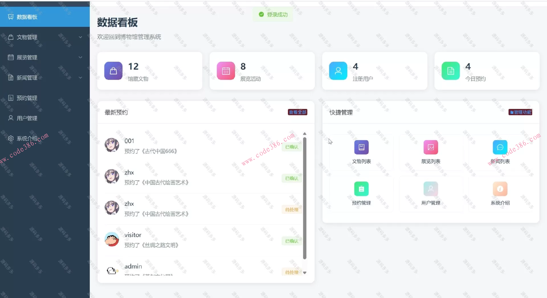Image resolution: width=547 pixels, height=298 pixels.
Task: Open the green 预约管理 quick icon
Action: click(x=361, y=189)
